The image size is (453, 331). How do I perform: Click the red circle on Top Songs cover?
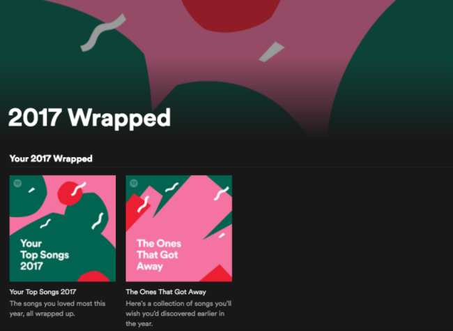[70, 193]
